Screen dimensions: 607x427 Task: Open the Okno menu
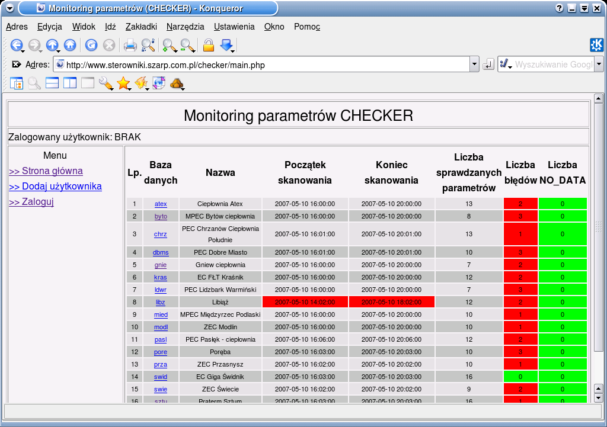pos(274,27)
